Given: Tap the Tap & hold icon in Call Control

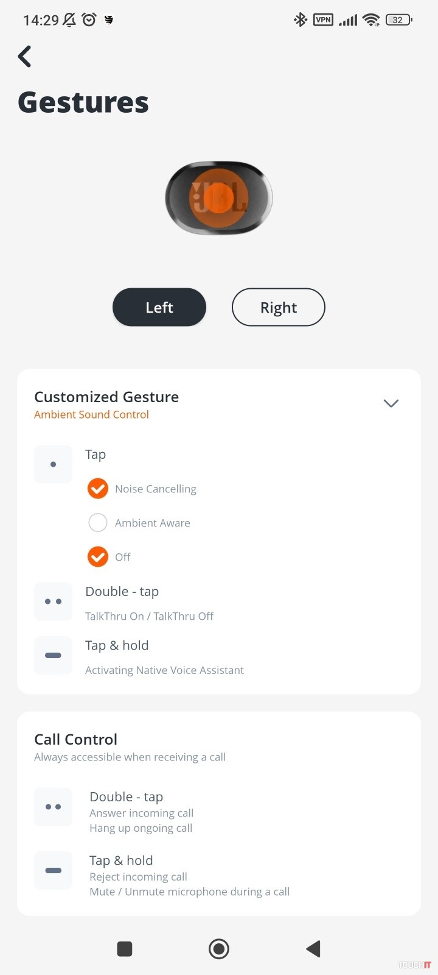Looking at the screenshot, I should tap(54, 870).
